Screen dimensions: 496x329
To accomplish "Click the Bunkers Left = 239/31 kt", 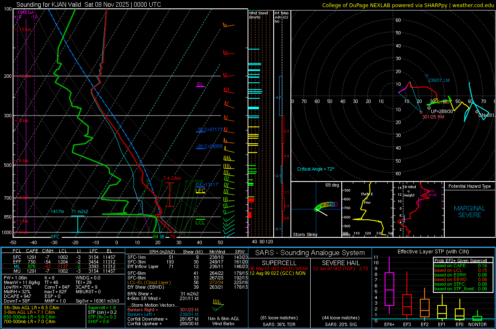I will tap(163, 314).
